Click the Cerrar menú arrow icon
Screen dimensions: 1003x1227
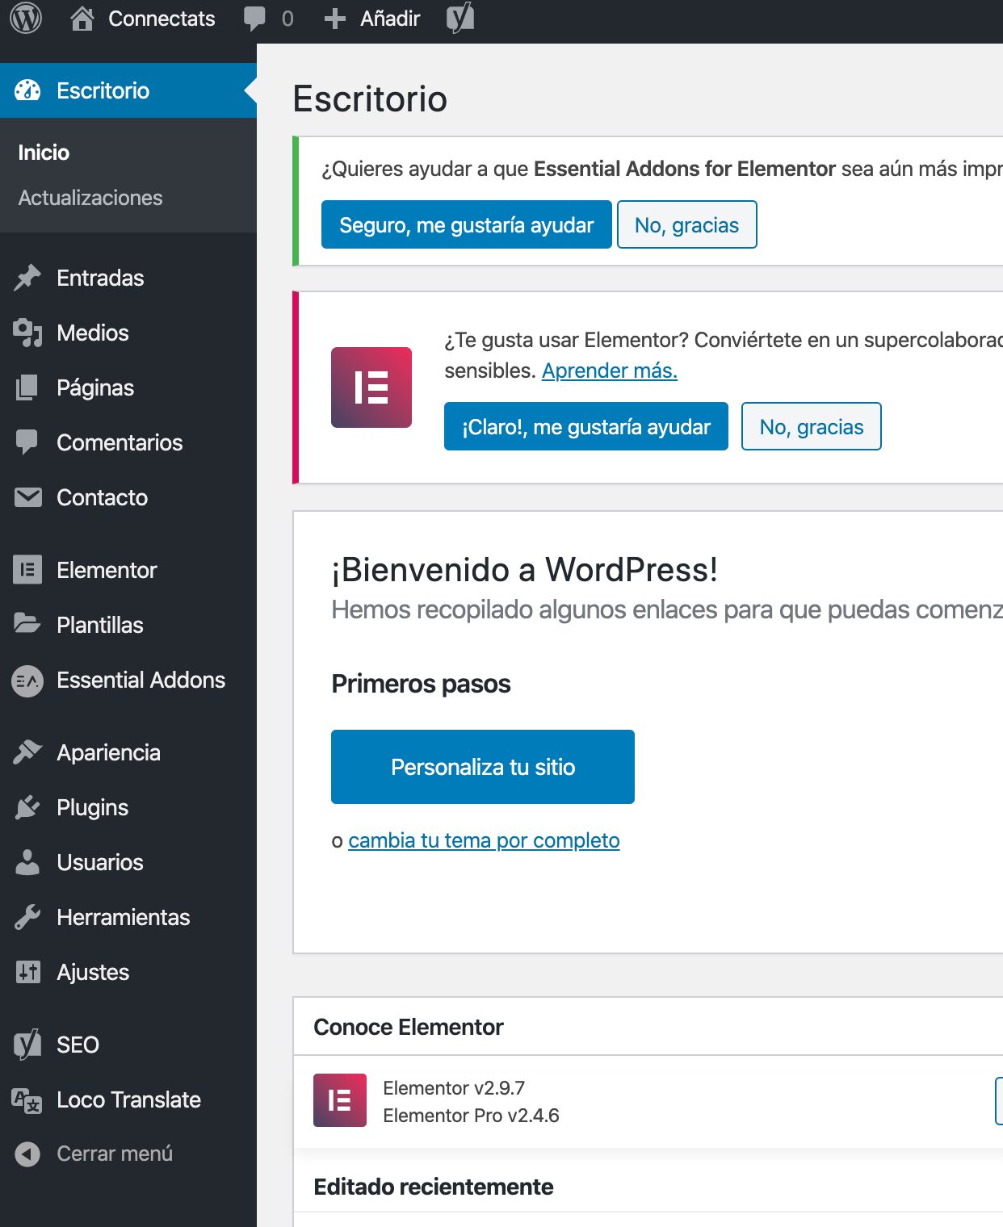tap(27, 1154)
